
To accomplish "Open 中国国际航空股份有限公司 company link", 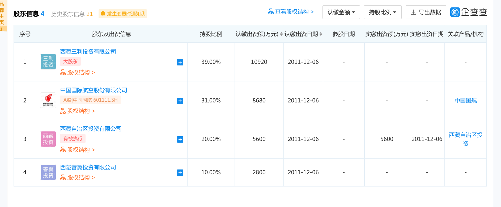I will click(94, 90).
